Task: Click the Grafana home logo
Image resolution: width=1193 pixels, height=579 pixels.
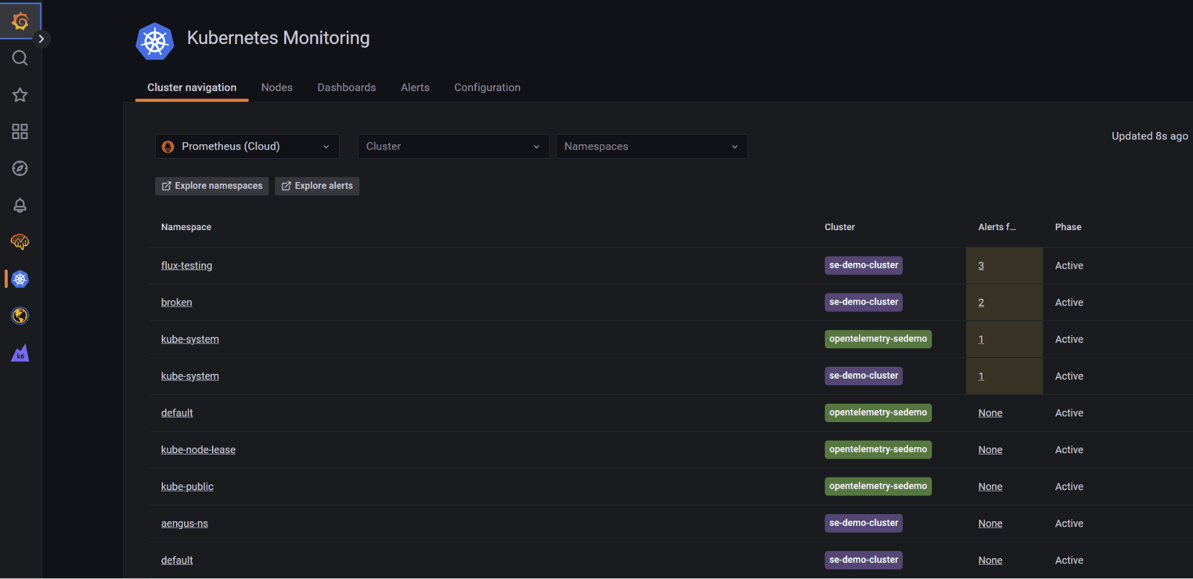Action: pos(20,20)
